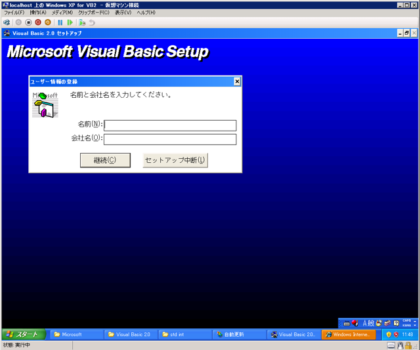Close the ユーザー情報の登録 dialog
The image size is (420, 350).
(x=237, y=81)
